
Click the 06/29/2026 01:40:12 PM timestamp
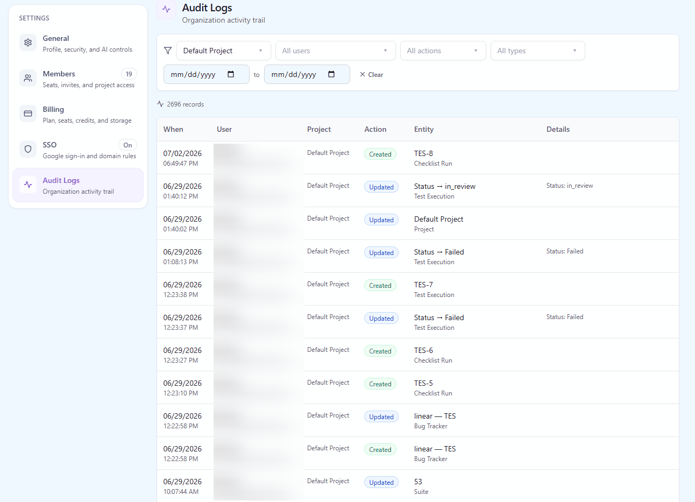(x=182, y=191)
